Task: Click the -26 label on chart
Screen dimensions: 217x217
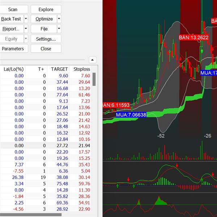Action: click(208, 136)
